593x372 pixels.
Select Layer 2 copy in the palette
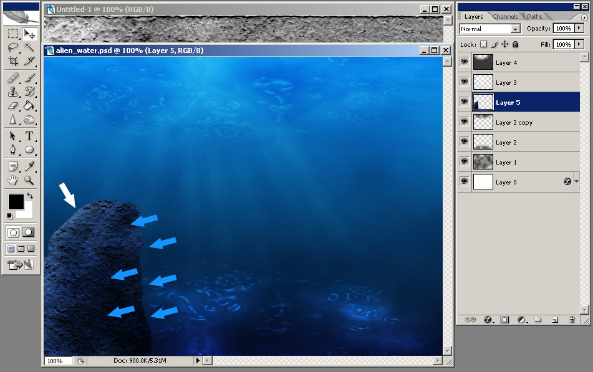click(526, 122)
